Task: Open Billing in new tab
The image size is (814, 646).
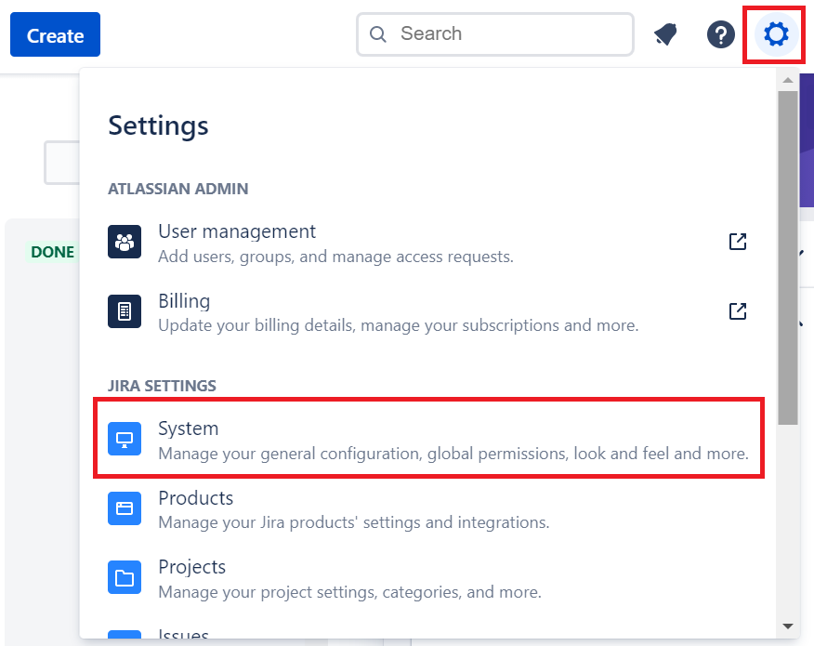Action: (x=737, y=310)
